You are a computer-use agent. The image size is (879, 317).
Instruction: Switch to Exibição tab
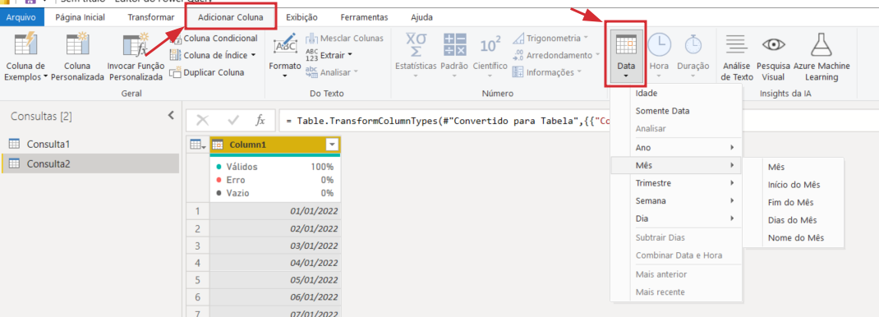point(301,17)
